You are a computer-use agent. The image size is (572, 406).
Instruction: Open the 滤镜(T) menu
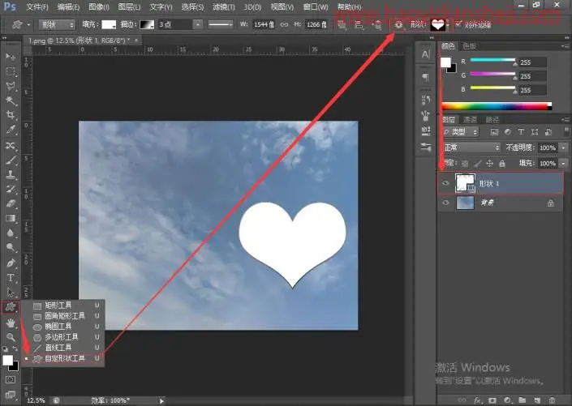pos(224,6)
